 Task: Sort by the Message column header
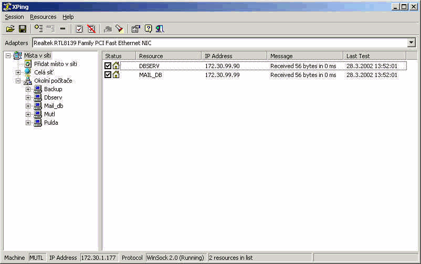(x=306, y=56)
